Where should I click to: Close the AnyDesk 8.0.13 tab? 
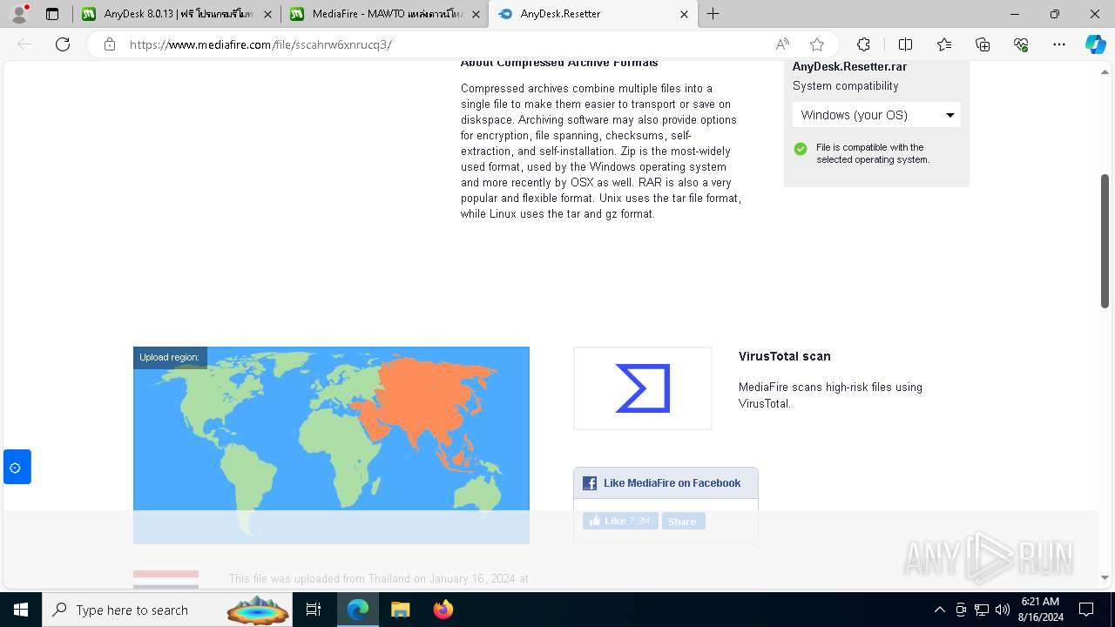pyautogui.click(x=267, y=14)
